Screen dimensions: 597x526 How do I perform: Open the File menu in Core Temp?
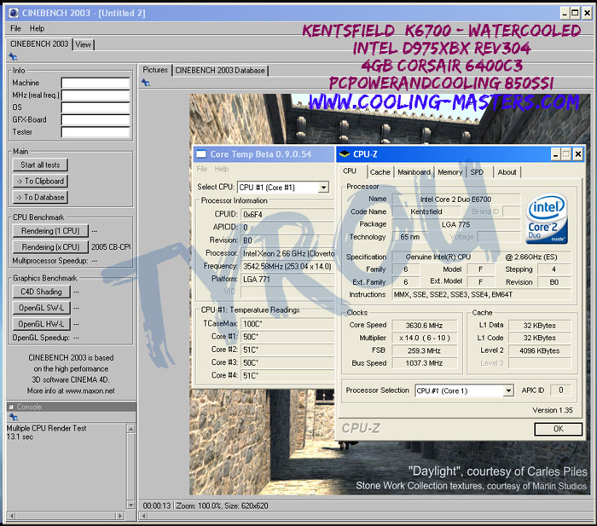click(x=202, y=169)
